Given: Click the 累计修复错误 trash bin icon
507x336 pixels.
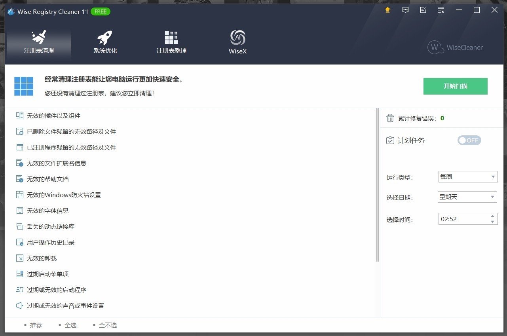Looking at the screenshot, I should point(390,118).
